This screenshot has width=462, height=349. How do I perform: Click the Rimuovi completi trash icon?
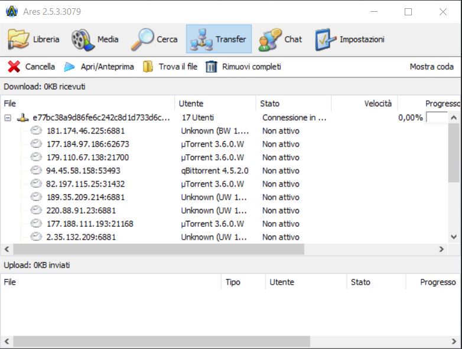pos(212,67)
